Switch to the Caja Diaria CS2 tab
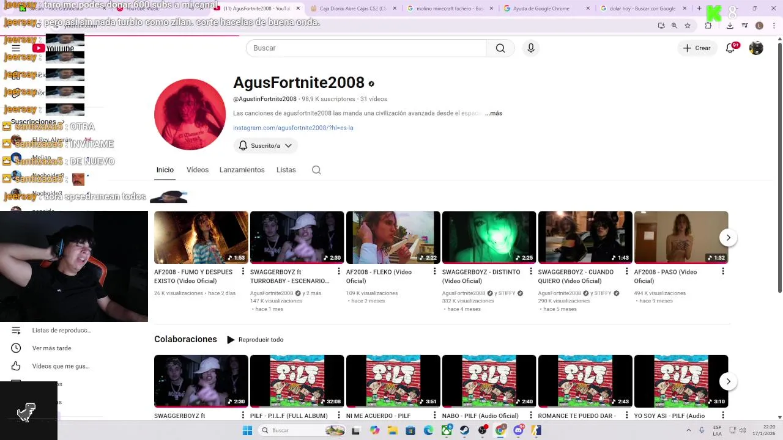Image resolution: width=783 pixels, height=440 pixels. click(x=353, y=9)
